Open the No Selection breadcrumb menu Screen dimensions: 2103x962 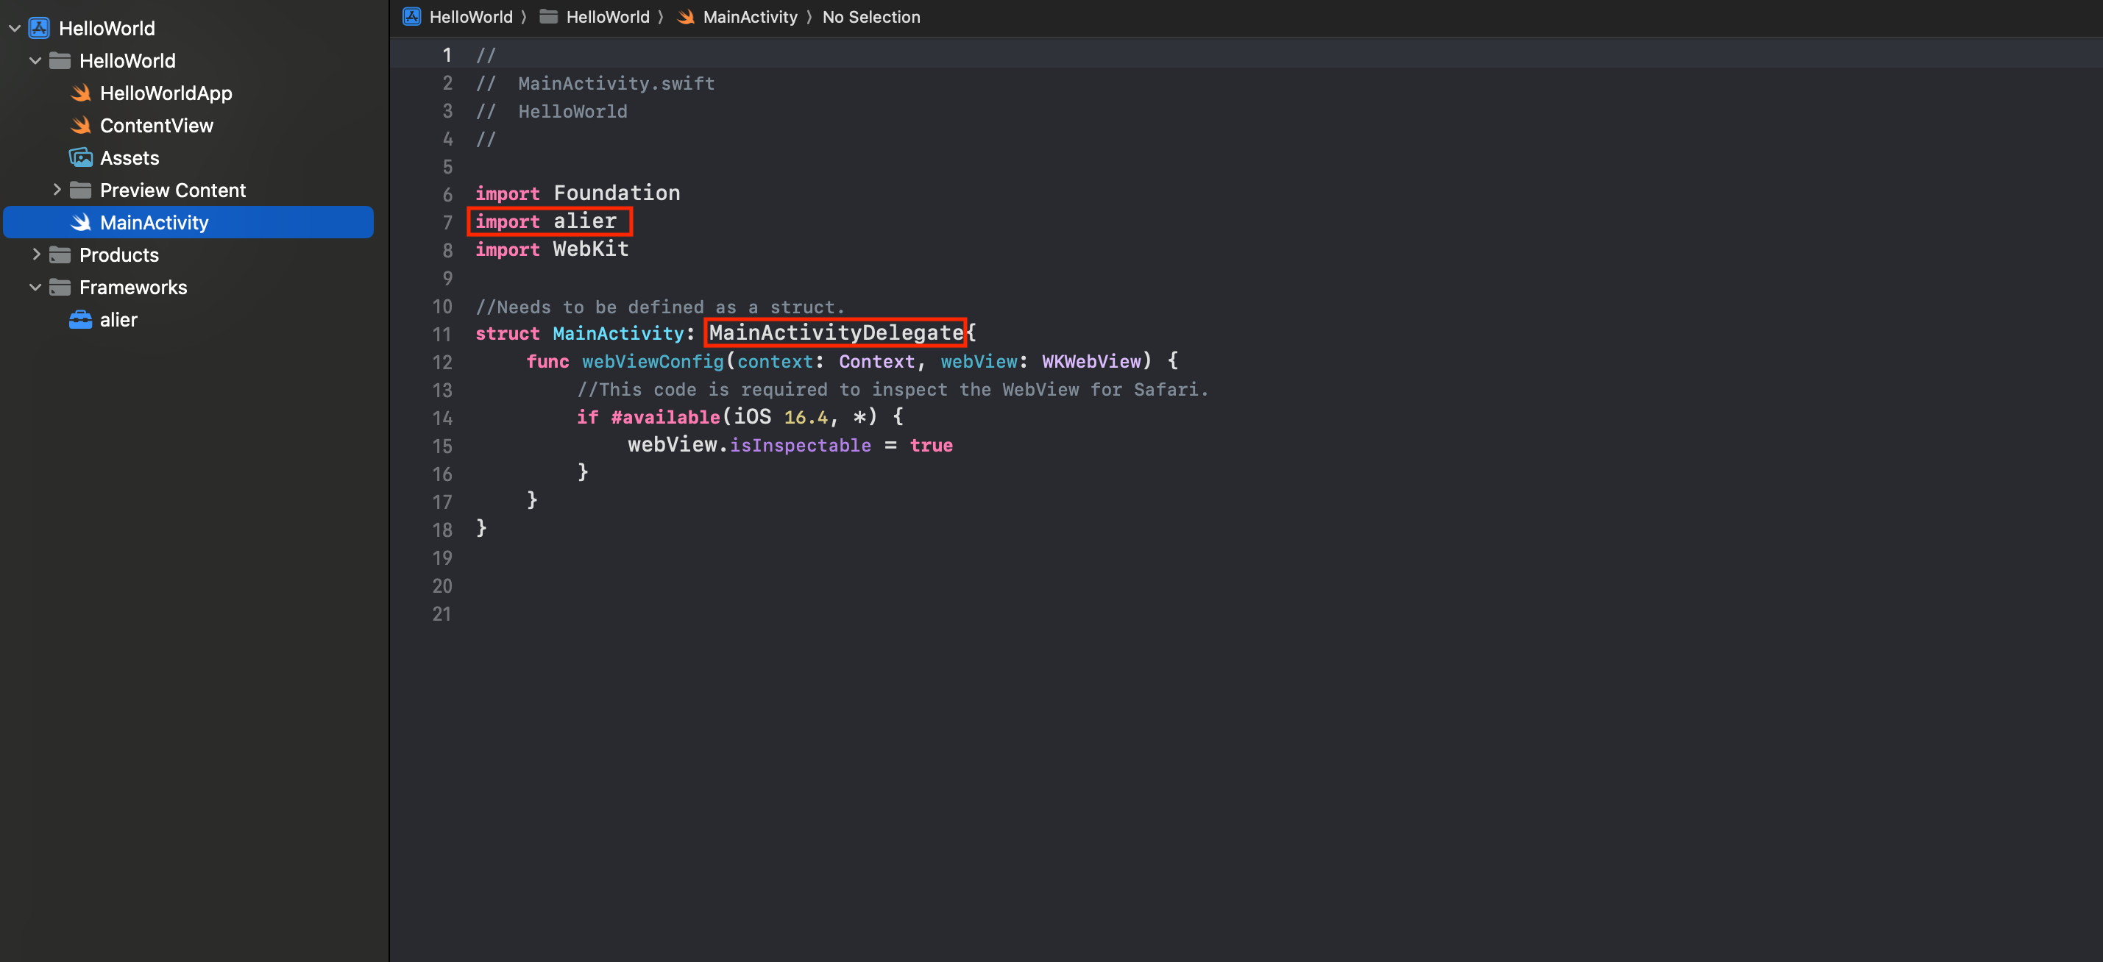(x=871, y=16)
